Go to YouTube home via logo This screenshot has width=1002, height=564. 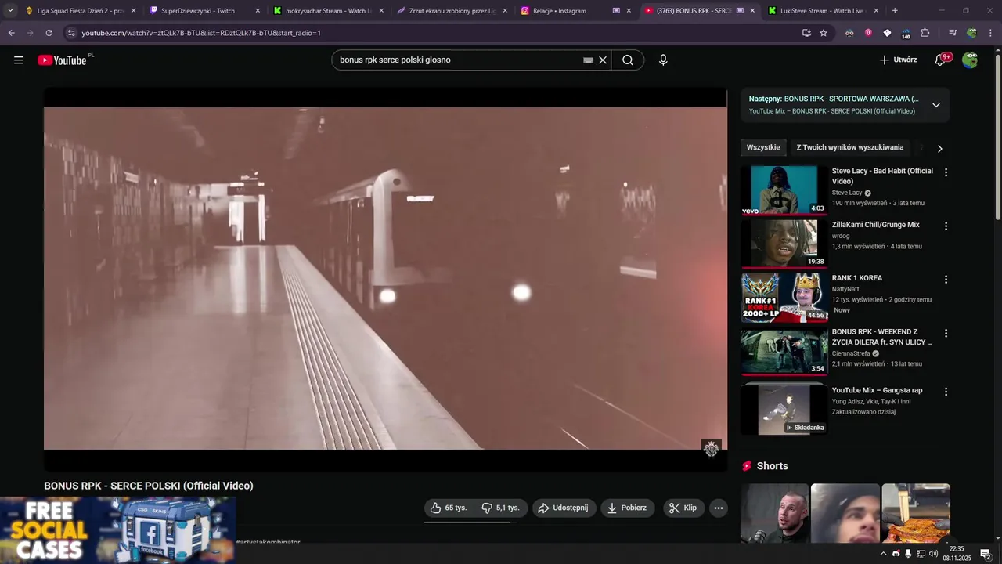pyautogui.click(x=63, y=60)
